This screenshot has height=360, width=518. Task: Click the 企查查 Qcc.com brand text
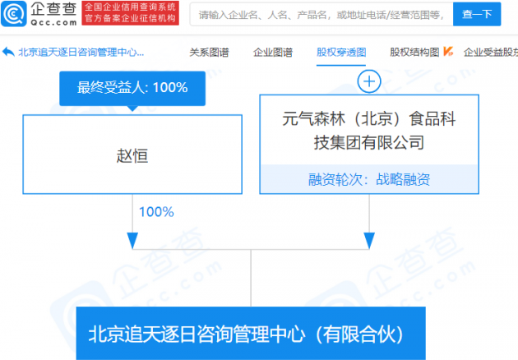pos(53,13)
